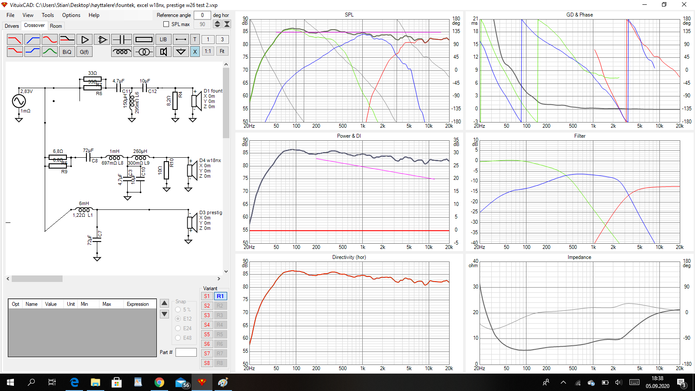Open the Options menu

click(x=71, y=15)
